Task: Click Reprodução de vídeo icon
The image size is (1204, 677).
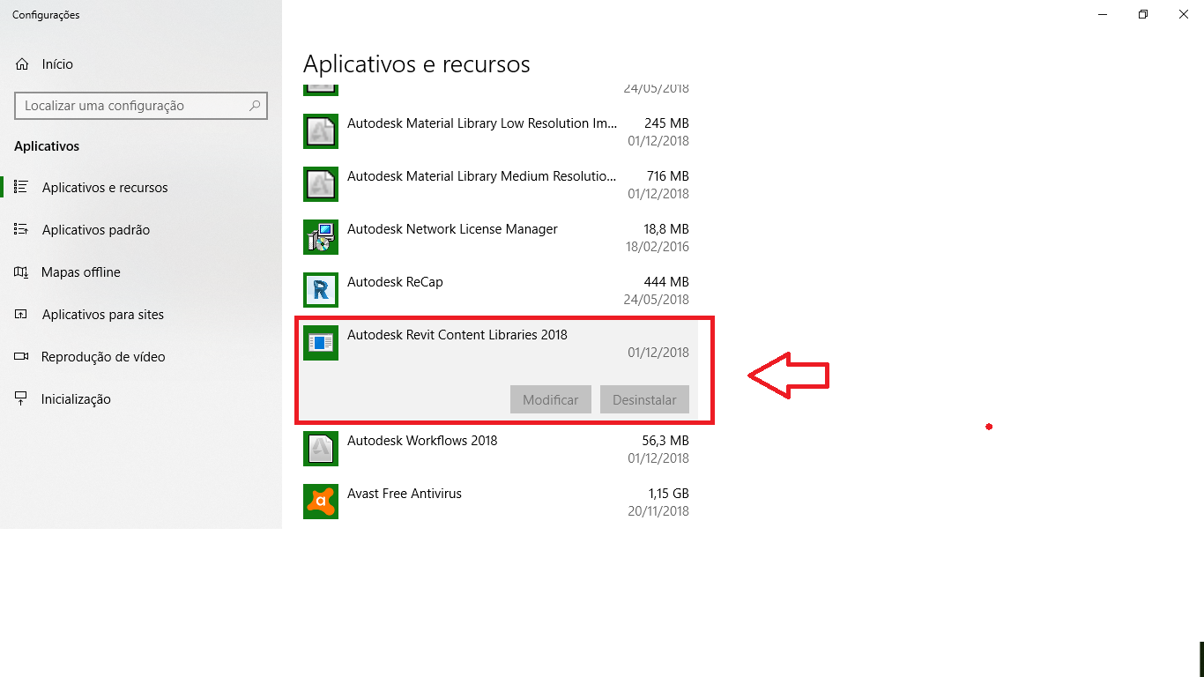Action: pos(21,356)
